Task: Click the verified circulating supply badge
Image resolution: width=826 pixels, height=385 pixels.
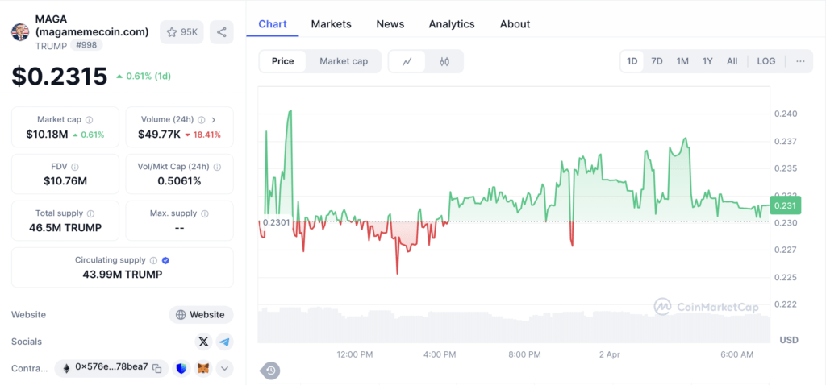Action: (x=166, y=260)
